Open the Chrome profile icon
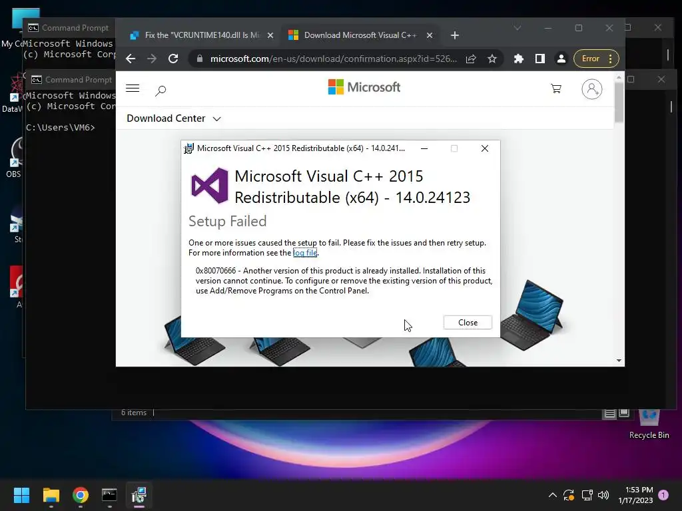Screen dimensions: 682x511 click(x=561, y=59)
